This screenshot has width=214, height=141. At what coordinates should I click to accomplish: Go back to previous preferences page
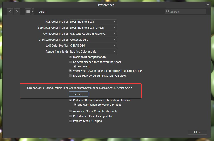coord(10,12)
